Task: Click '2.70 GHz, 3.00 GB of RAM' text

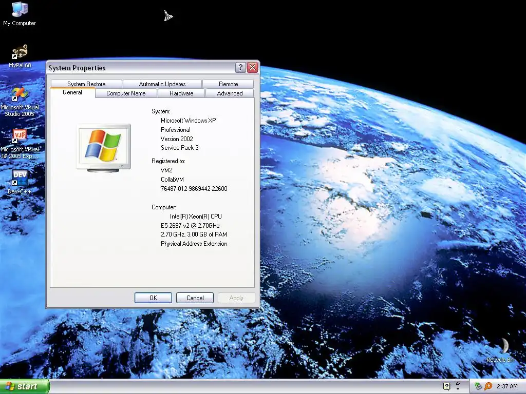Action: pos(194,234)
